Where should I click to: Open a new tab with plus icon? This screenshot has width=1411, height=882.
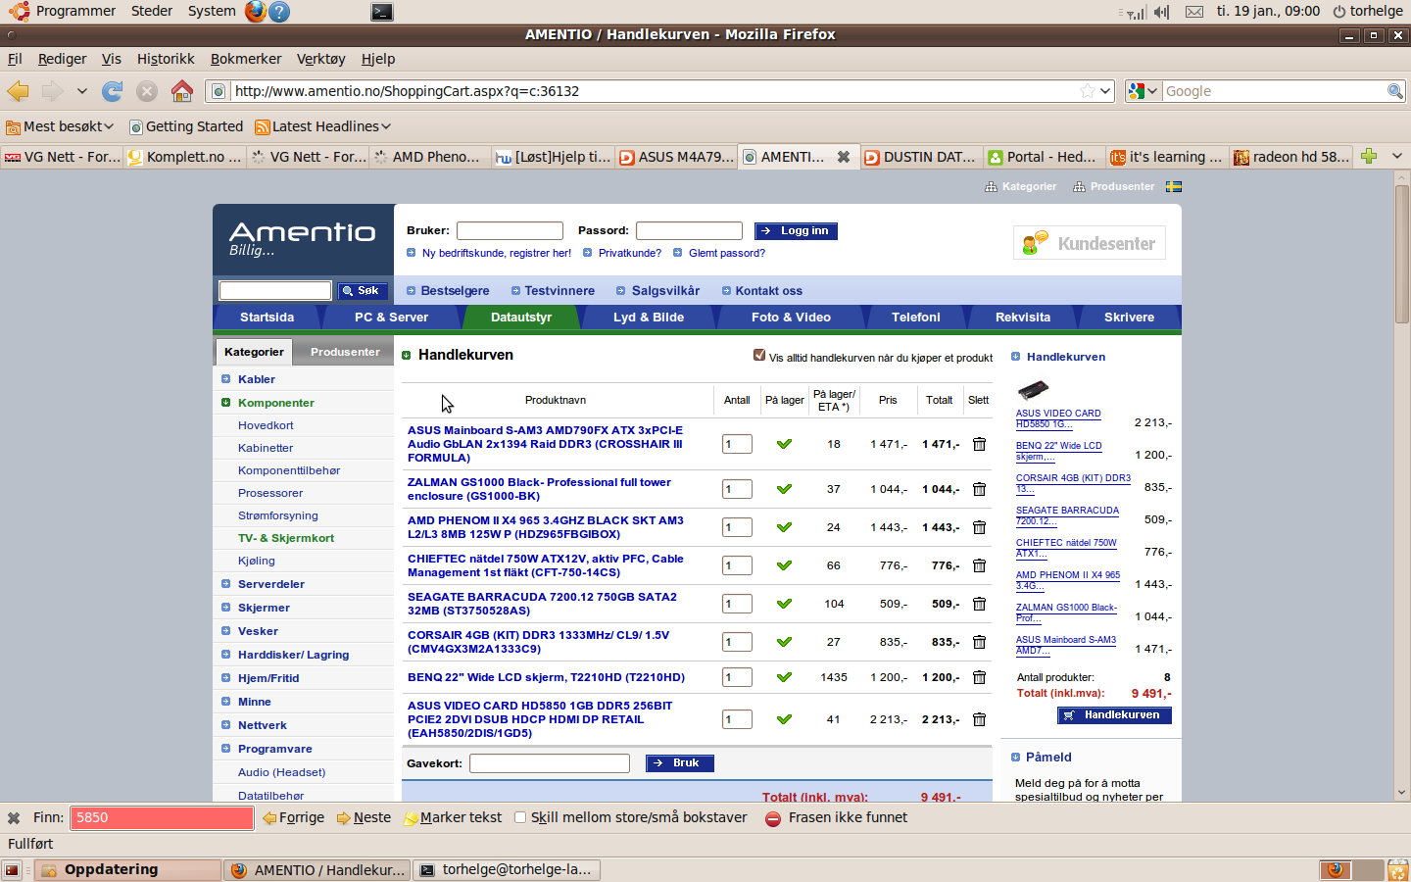pyautogui.click(x=1369, y=156)
